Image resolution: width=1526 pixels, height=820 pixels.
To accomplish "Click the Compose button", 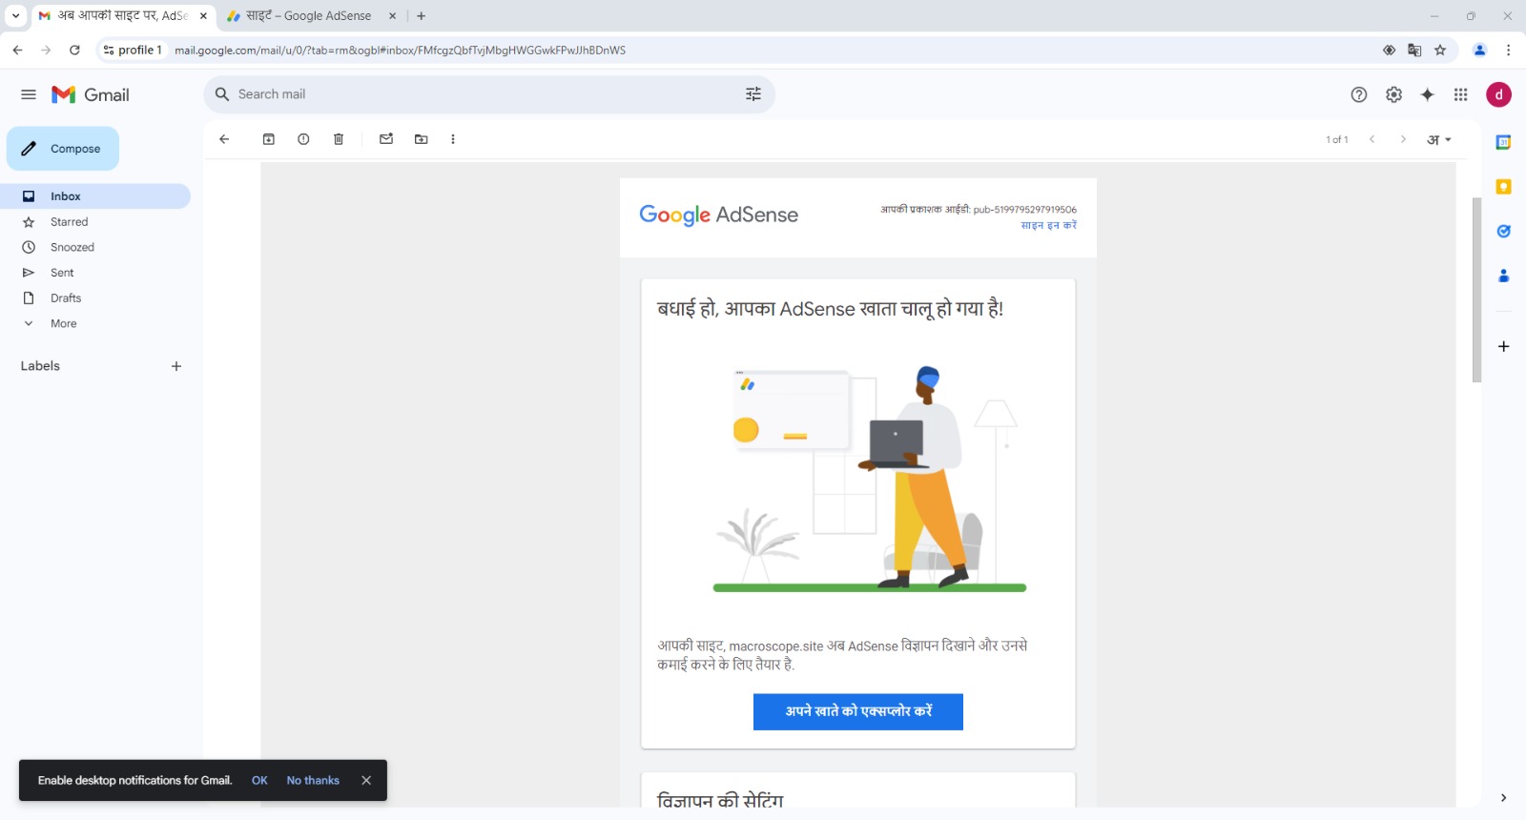I will pos(63,149).
